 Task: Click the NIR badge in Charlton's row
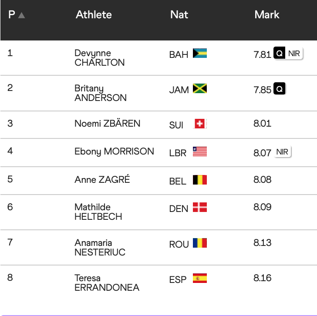pos(294,54)
